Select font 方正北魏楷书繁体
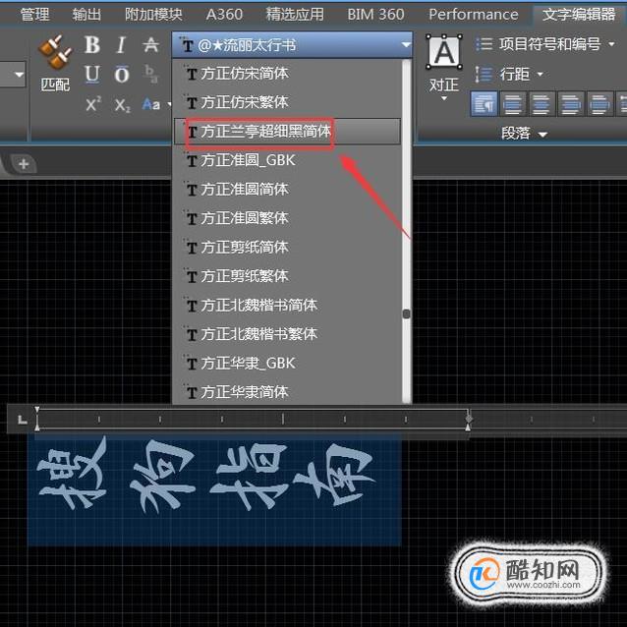Viewport: 627px width, 627px height. click(x=288, y=334)
